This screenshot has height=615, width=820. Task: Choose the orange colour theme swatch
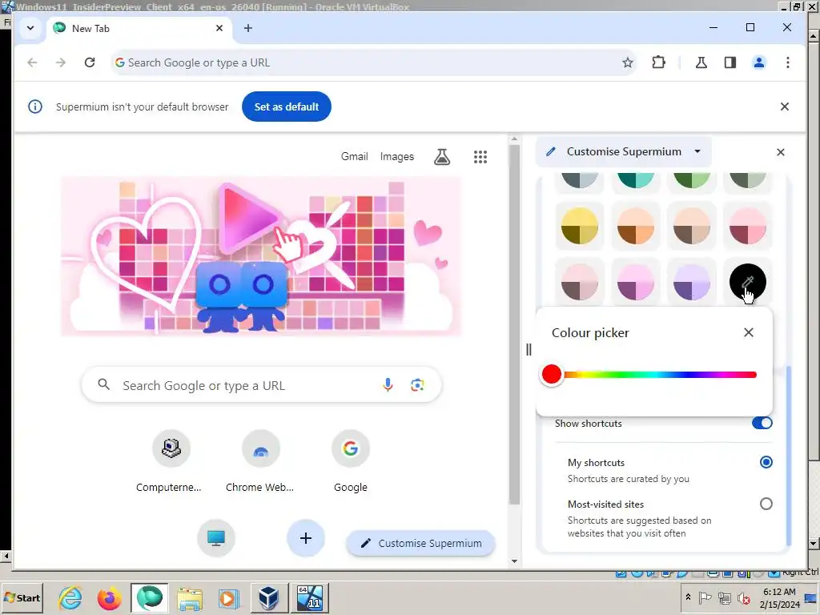(635, 226)
